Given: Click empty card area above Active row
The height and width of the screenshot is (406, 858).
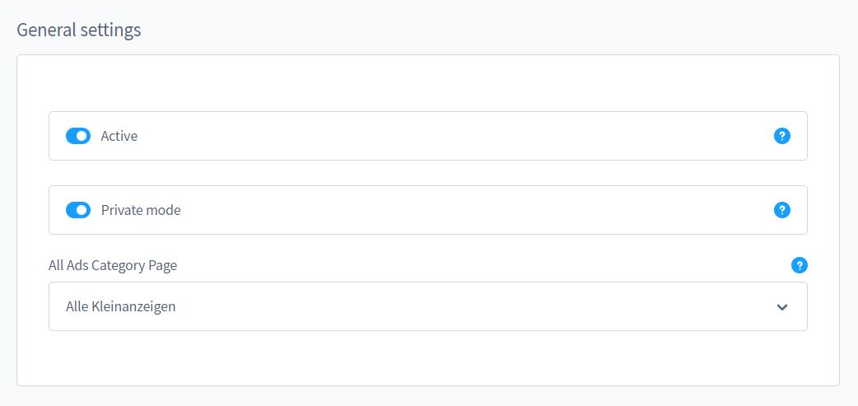Looking at the screenshot, I should coord(427,82).
